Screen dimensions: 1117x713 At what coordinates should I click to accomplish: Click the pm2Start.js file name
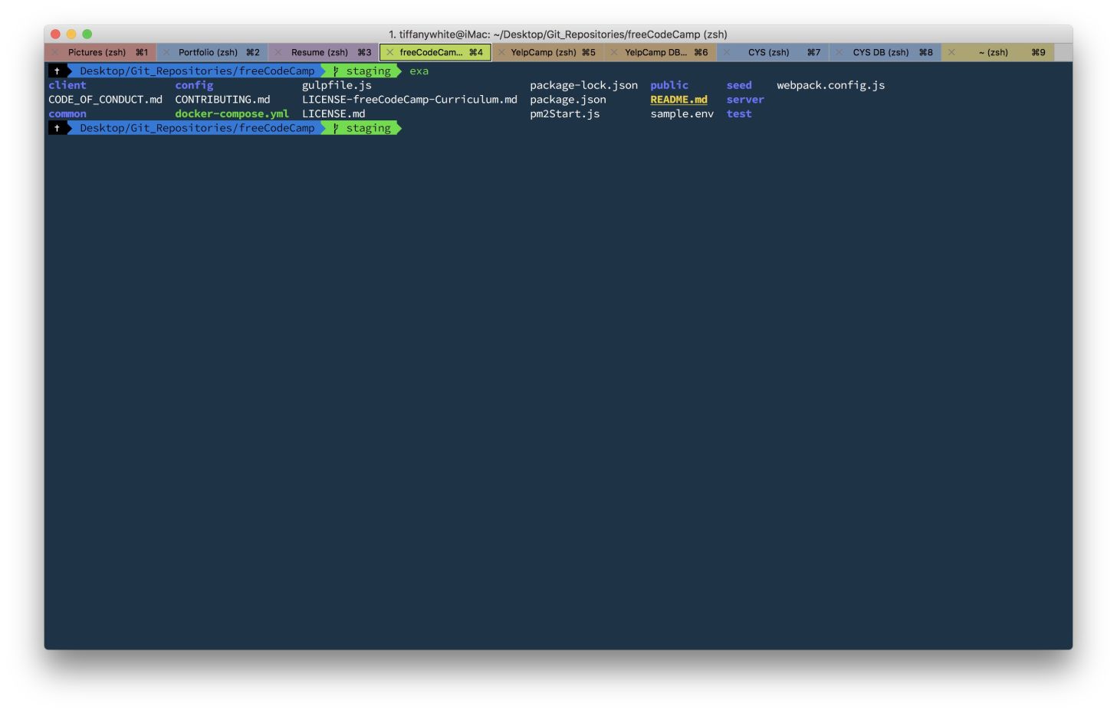coord(565,113)
